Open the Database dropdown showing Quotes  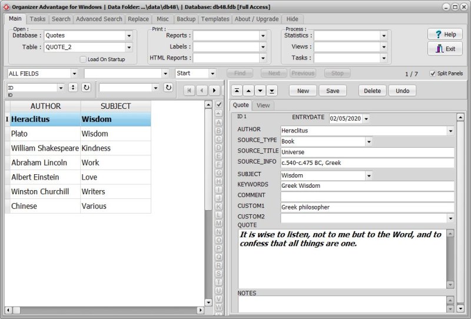coord(129,35)
